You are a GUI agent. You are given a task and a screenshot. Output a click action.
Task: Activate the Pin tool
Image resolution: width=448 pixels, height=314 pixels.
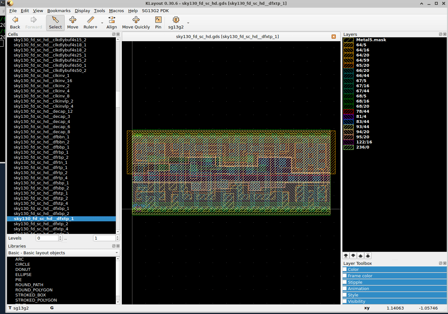(x=158, y=23)
